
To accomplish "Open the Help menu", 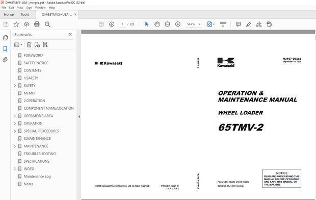I will 52,8.
